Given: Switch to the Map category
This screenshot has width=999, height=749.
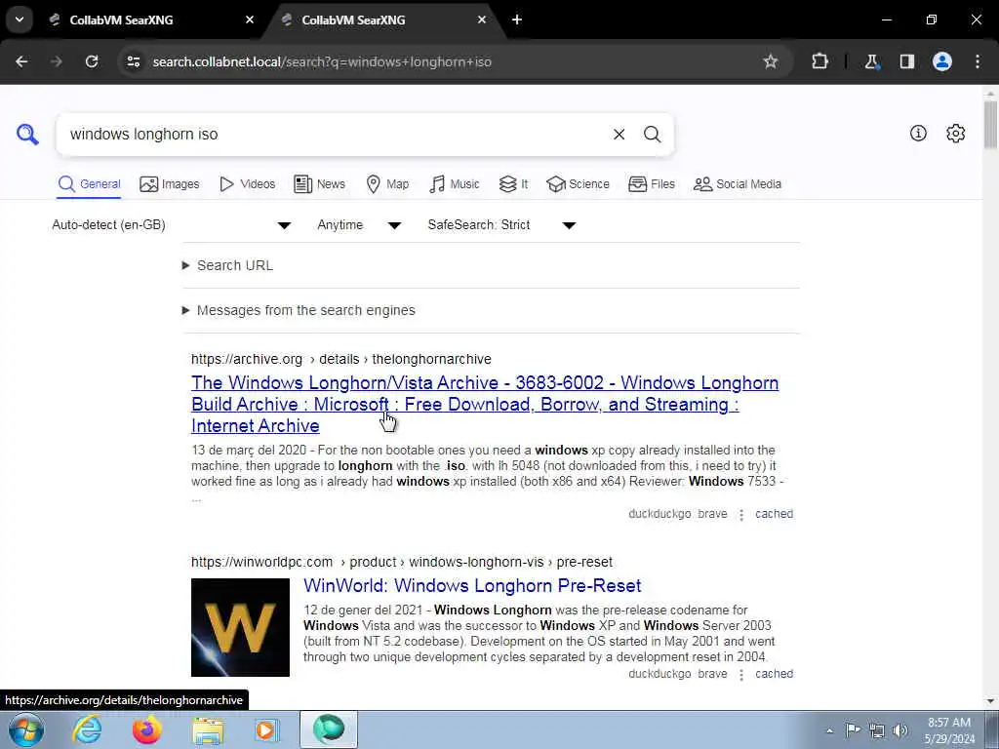Looking at the screenshot, I should [x=387, y=184].
